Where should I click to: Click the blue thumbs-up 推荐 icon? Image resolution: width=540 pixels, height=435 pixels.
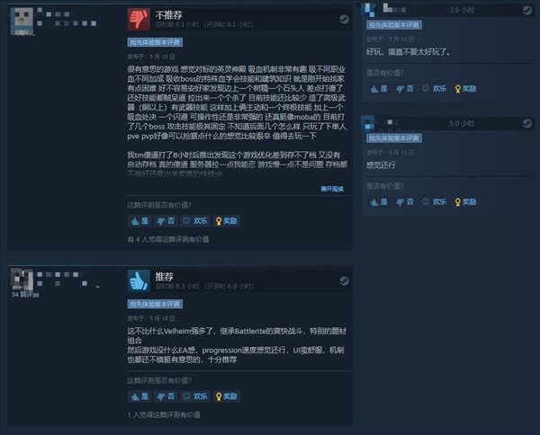[139, 281]
